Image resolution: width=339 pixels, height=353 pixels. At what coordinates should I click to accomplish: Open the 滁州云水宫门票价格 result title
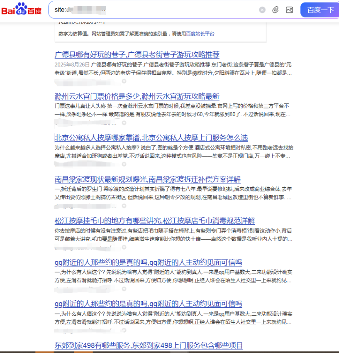[137, 96]
